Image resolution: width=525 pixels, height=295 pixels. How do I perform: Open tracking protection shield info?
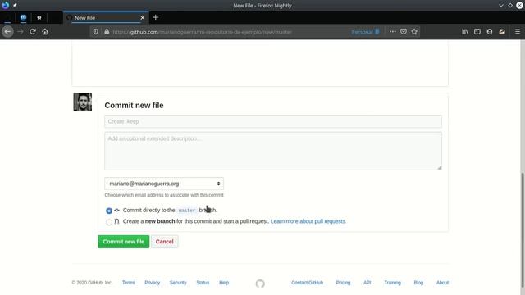click(96, 32)
